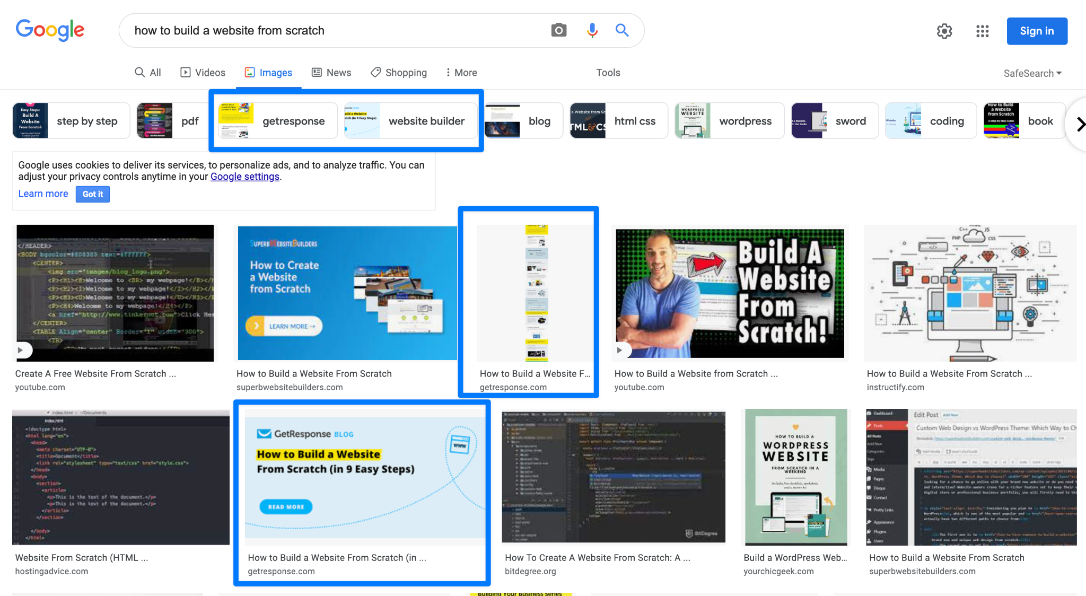This screenshot has width=1086, height=596.
Task: Select the coding chip
Action: [x=931, y=121]
